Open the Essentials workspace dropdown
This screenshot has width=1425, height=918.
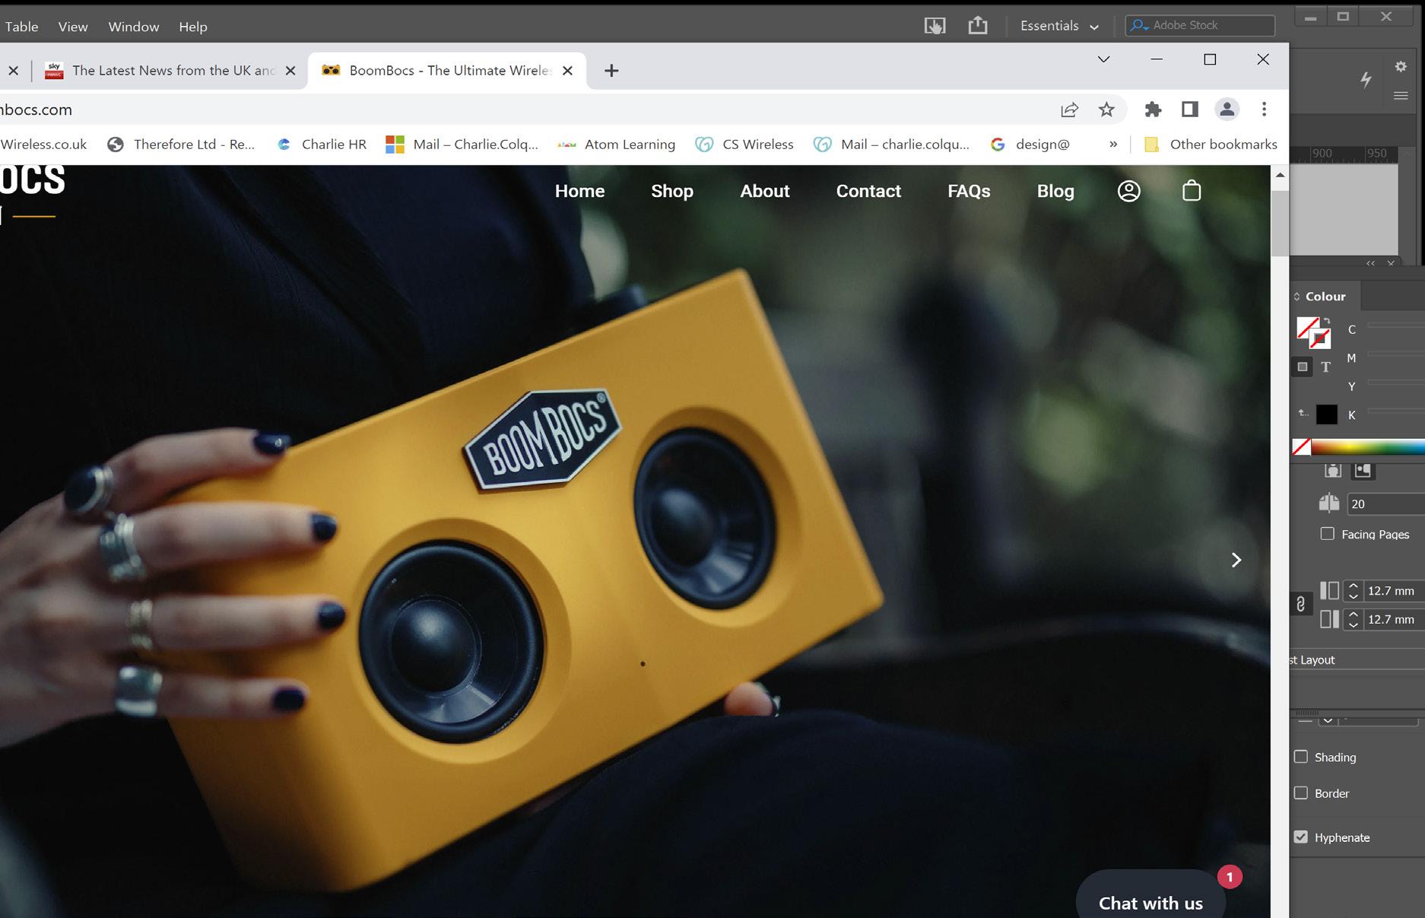1059,26
